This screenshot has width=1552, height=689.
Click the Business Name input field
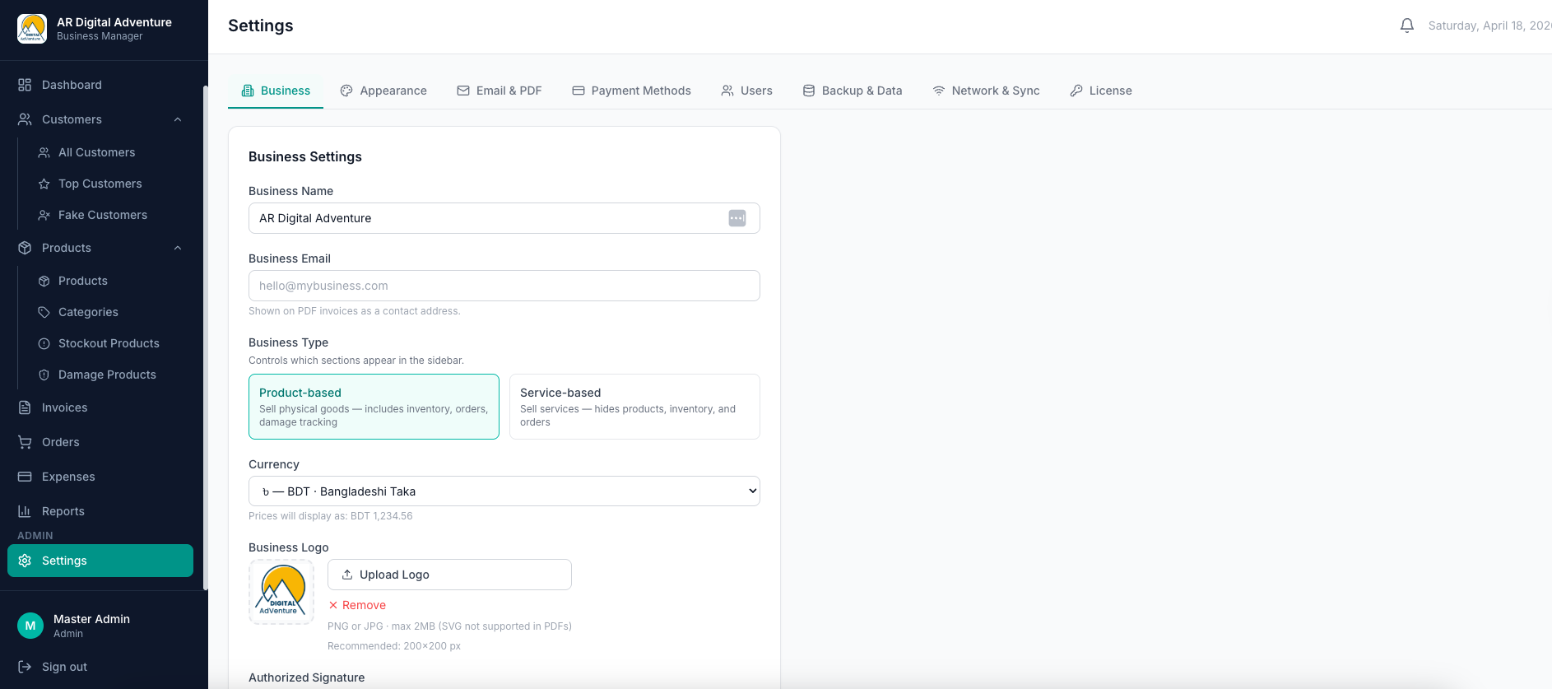pyautogui.click(x=504, y=218)
